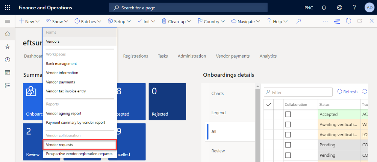The height and width of the screenshot is (162, 377).
Task: Click onboardings sidebar vertical scrollbar
Action: (x=257, y=125)
